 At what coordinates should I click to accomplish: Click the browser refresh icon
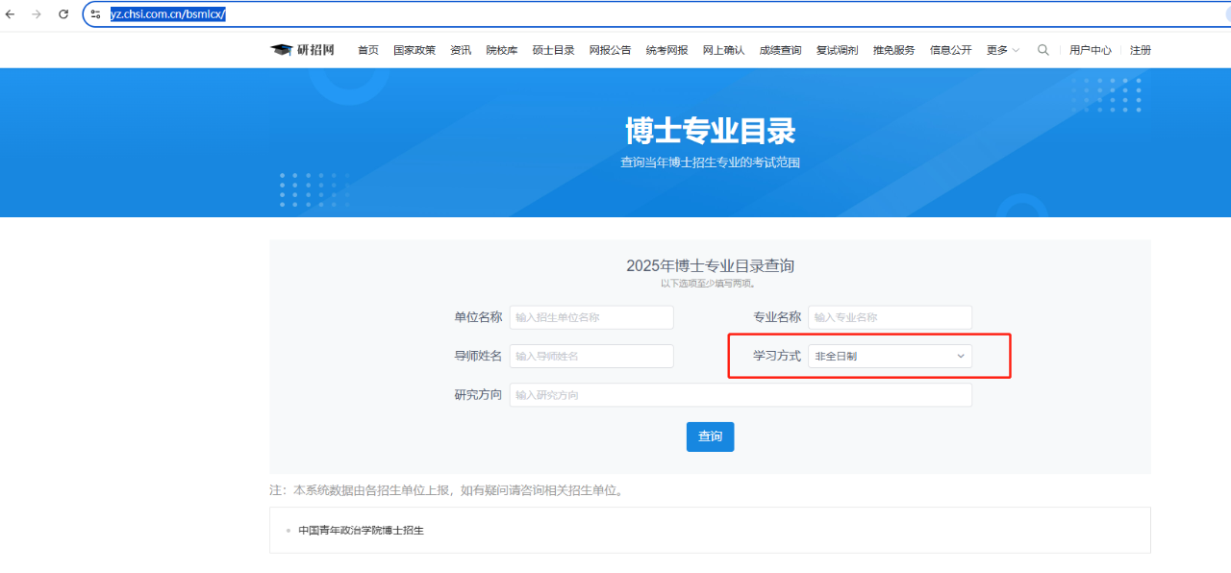[x=63, y=14]
